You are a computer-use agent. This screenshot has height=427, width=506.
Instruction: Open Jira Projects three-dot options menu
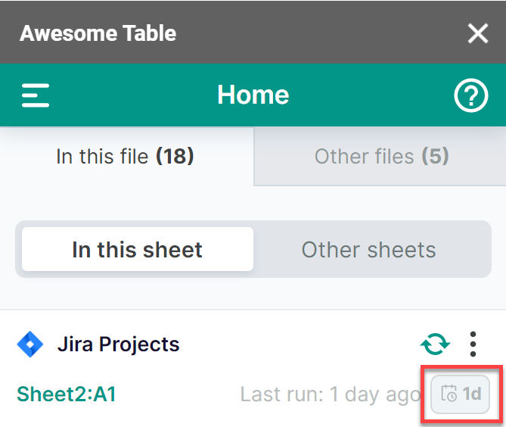click(x=473, y=344)
